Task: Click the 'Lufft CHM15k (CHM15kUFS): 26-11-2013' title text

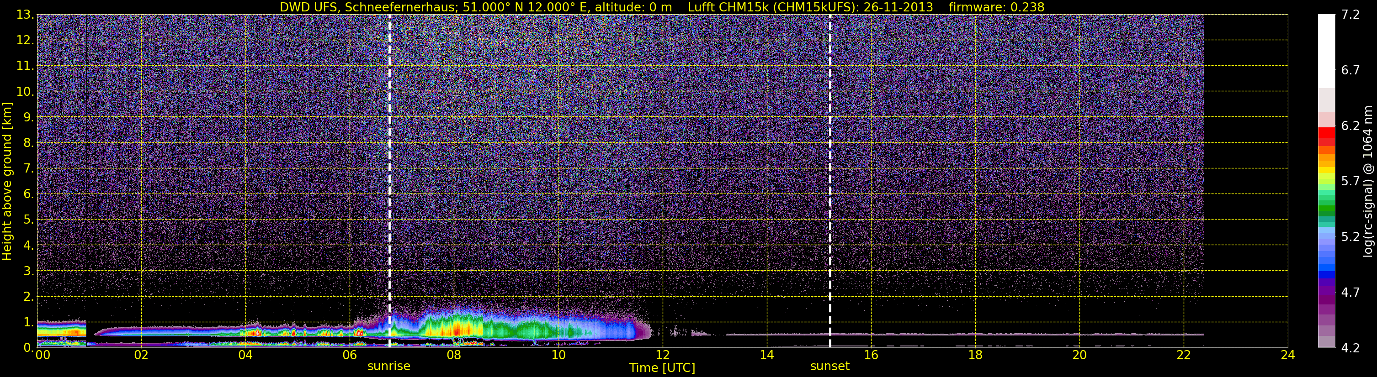Action: (810, 7)
